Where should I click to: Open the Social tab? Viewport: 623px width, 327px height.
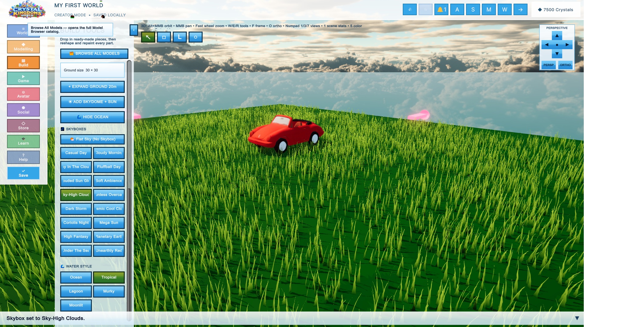23,110
